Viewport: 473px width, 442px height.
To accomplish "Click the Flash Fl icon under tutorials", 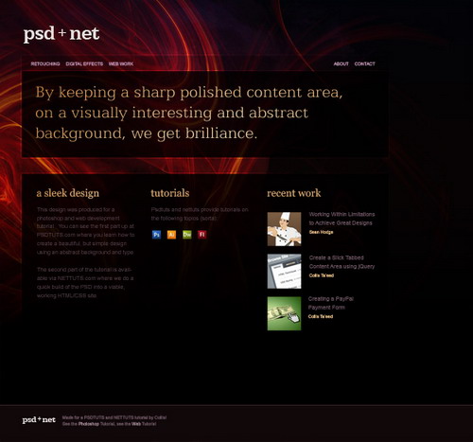I will click(x=202, y=235).
